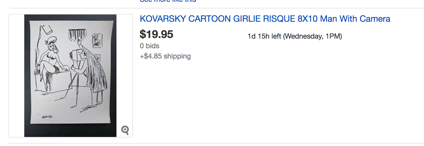The width and height of the screenshot is (424, 146).
Task: Click the $19.95 price
Action: coord(156,34)
